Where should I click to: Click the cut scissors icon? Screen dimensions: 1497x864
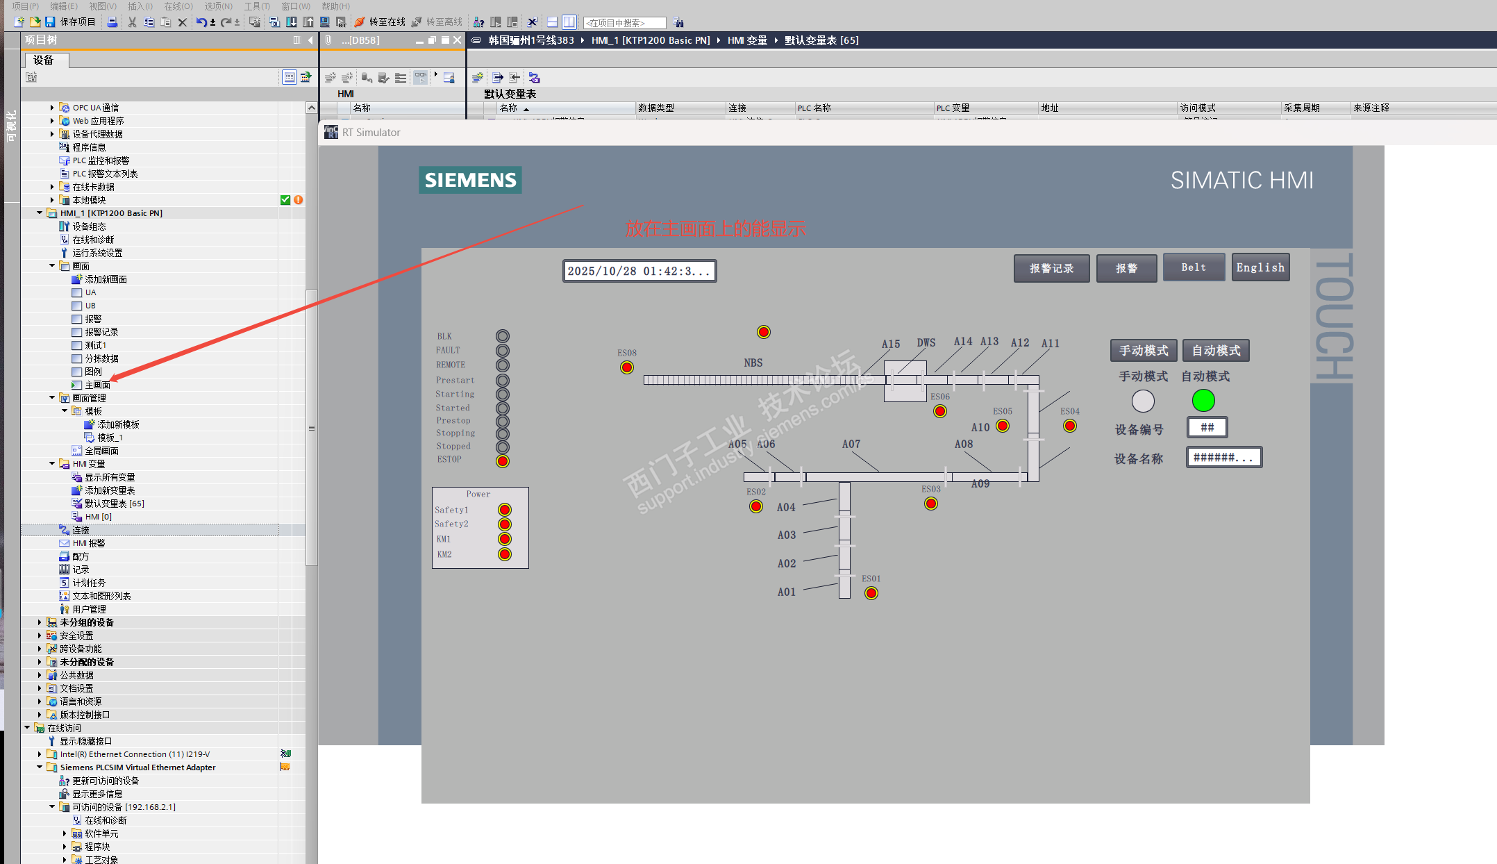(132, 22)
